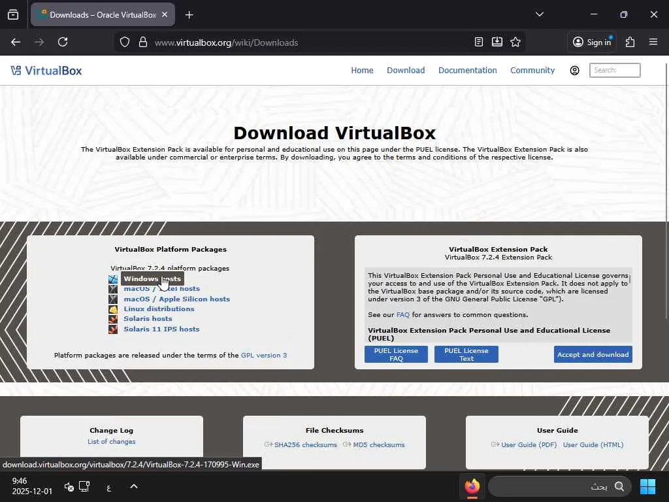The width and height of the screenshot is (669, 502).
Task: Click the user profile icon beside search
Action: (x=575, y=71)
